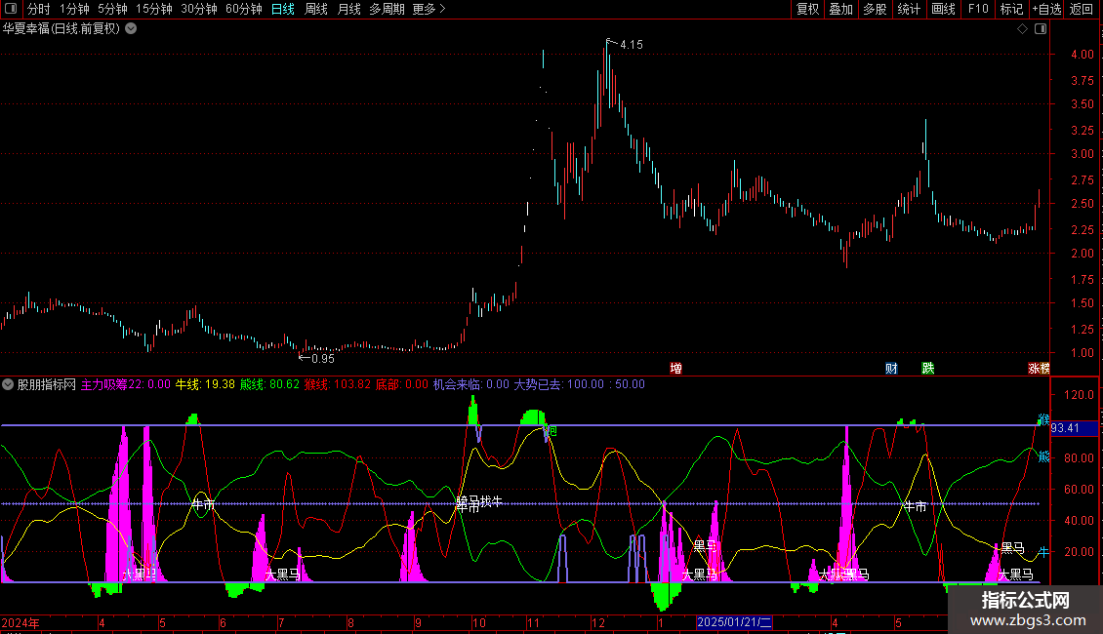Viewport: 1103px width, 634px height.
Task: Click the 熊线: 80.62 readout
Action: tap(269, 384)
